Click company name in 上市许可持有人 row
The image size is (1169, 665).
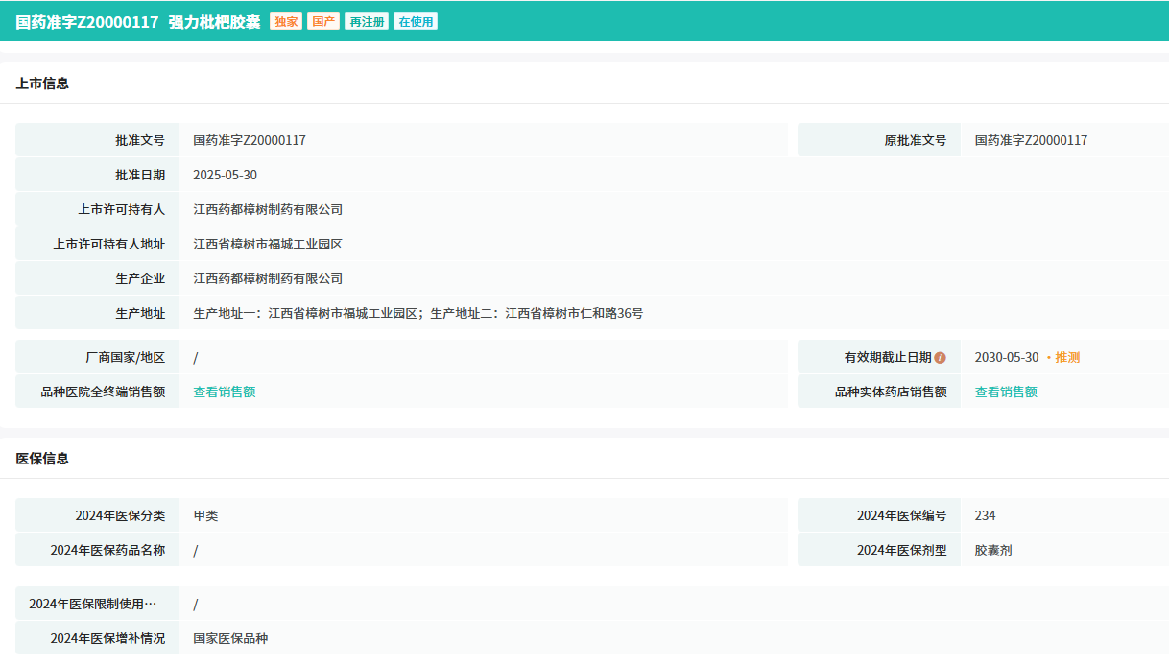point(268,209)
